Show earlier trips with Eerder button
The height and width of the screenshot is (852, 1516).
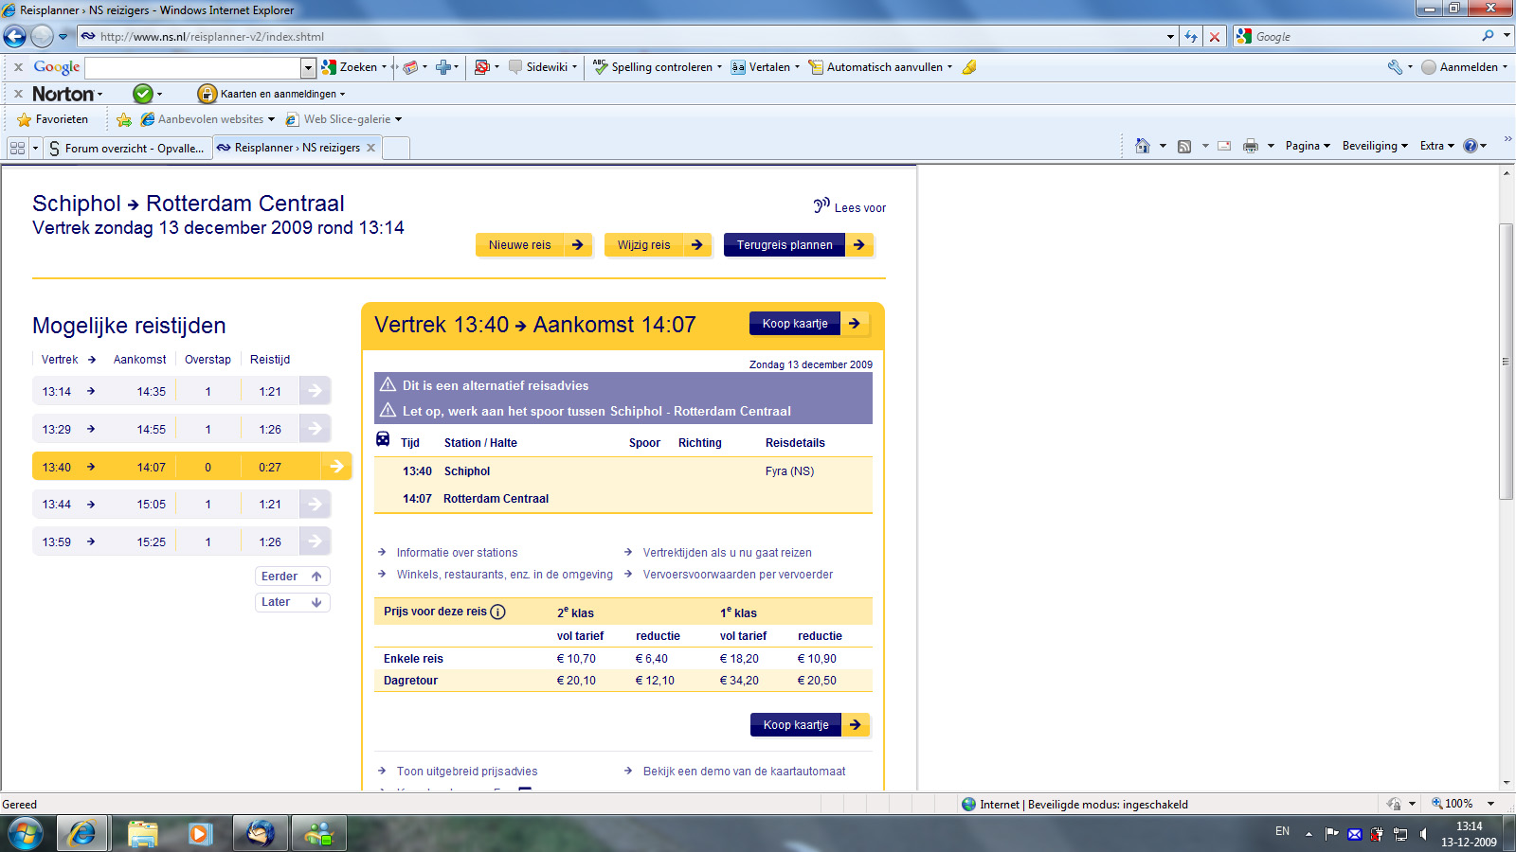tap(293, 577)
